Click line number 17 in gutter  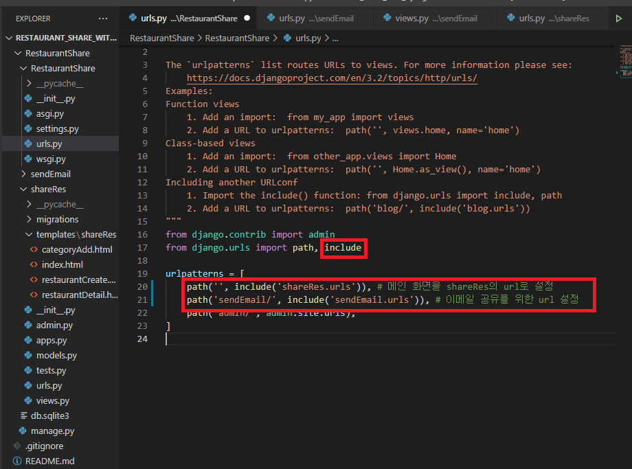pos(142,248)
